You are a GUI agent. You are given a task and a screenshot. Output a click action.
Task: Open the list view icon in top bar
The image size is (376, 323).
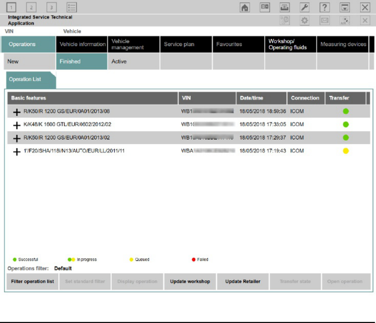72,7
